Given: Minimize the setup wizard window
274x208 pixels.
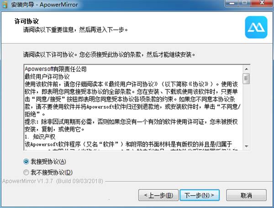Looking at the screenshot, I should click(x=232, y=3).
